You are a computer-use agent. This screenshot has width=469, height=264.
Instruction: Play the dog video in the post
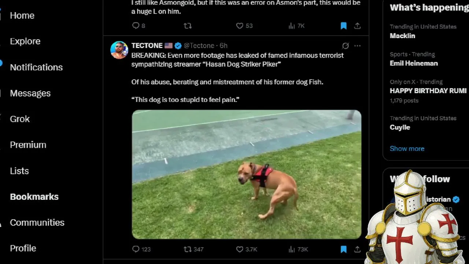247,174
